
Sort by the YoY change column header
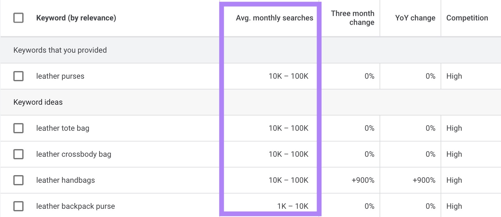[x=415, y=18]
